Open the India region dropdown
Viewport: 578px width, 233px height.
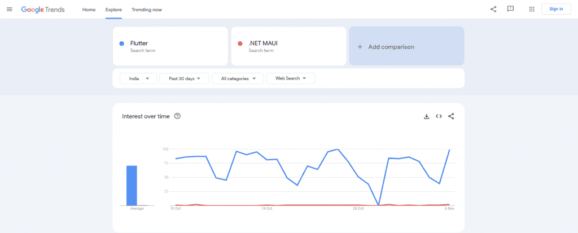[139, 78]
